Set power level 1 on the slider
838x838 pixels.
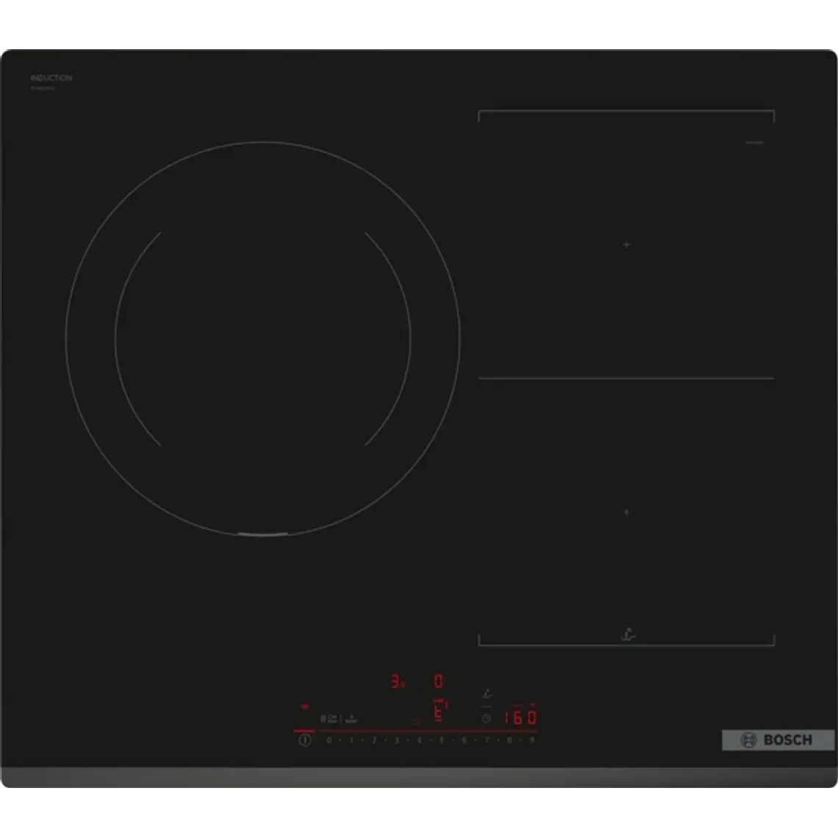[x=351, y=740]
